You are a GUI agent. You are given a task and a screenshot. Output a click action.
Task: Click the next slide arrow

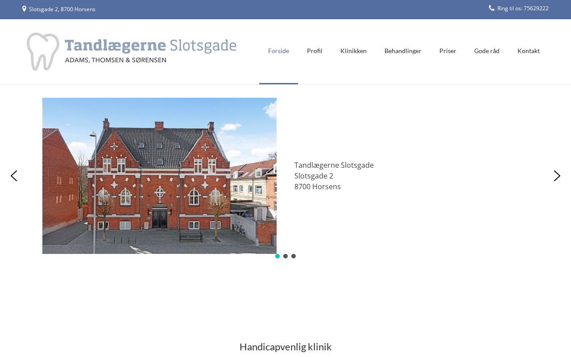[557, 176]
